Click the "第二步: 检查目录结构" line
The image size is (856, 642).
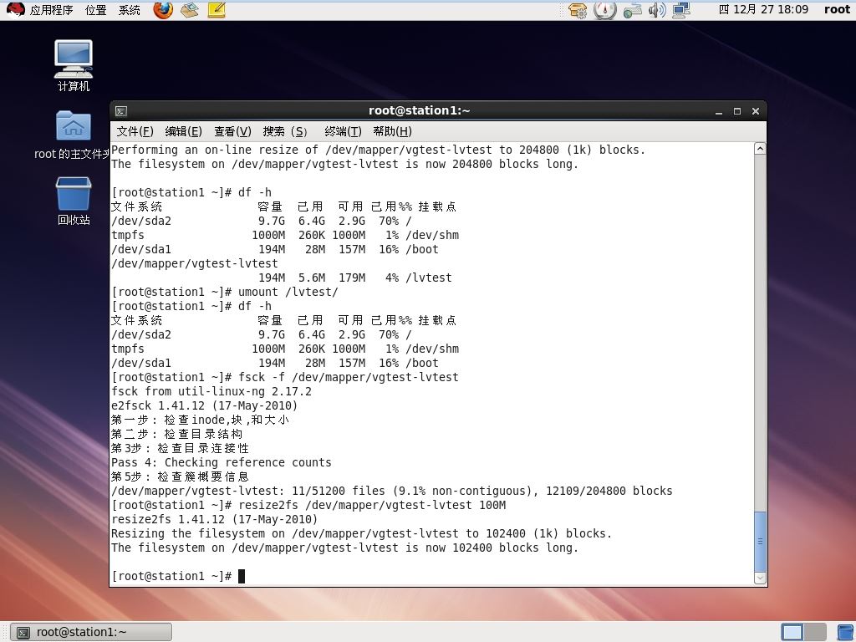coord(177,434)
